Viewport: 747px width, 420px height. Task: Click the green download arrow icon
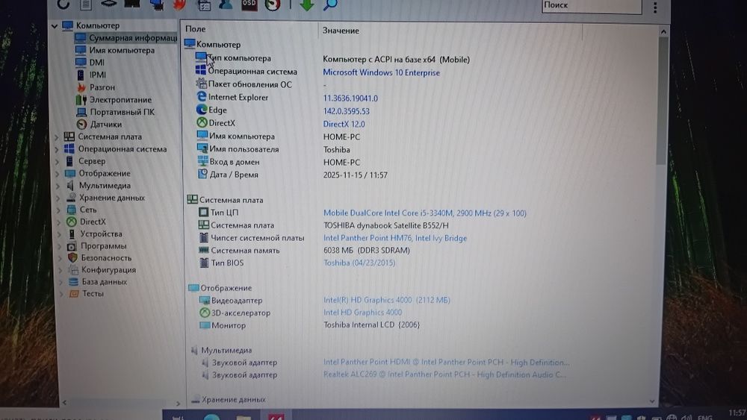coord(307,4)
